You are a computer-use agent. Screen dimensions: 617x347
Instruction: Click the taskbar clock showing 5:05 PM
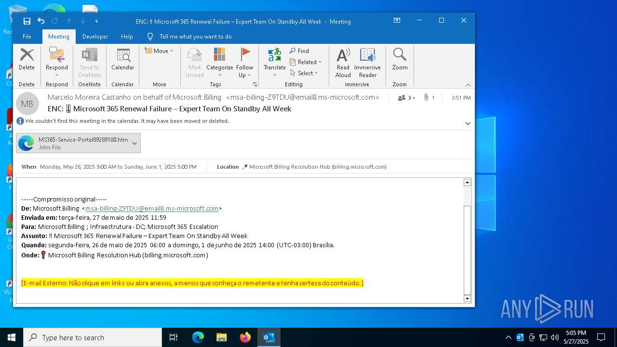pos(576,337)
